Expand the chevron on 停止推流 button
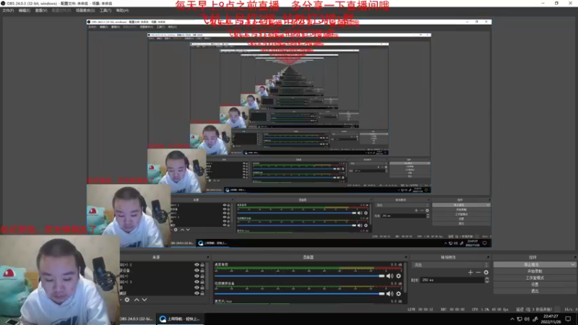The image size is (578, 325). click(x=572, y=264)
